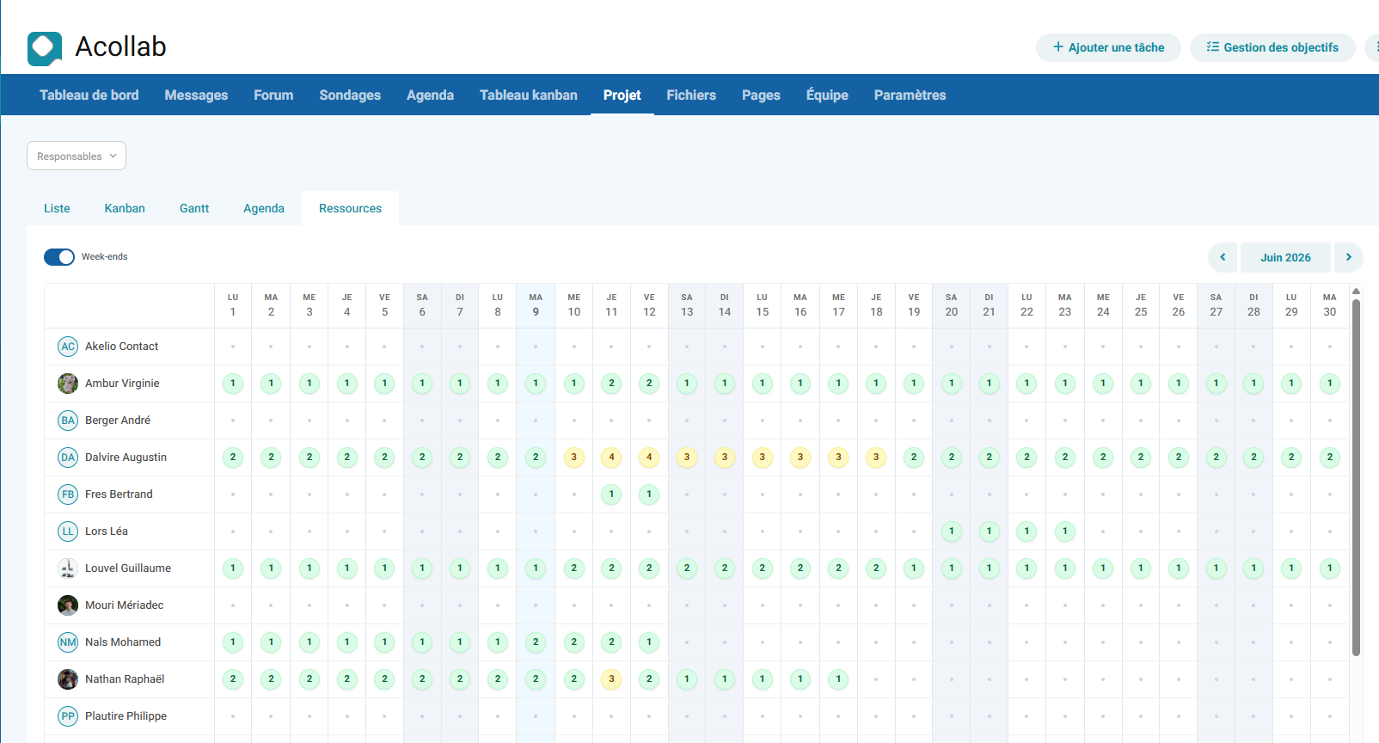Click Ambur Virginie's badge 2 on June 11

(x=611, y=384)
